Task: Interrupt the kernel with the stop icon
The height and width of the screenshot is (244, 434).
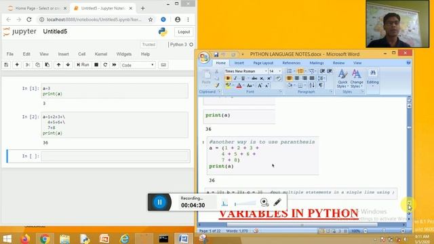Action: click(96, 65)
